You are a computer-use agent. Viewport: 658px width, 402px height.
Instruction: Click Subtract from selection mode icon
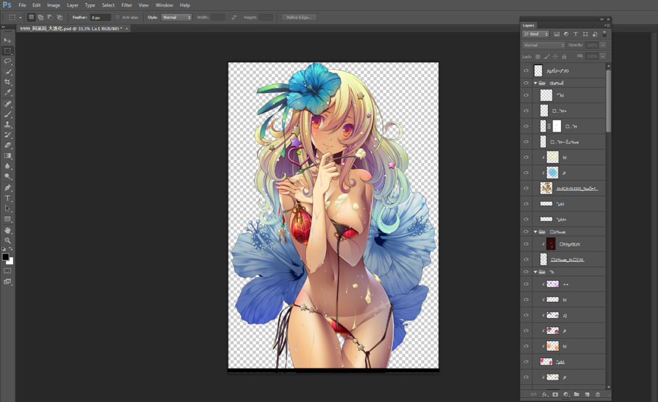coord(50,17)
